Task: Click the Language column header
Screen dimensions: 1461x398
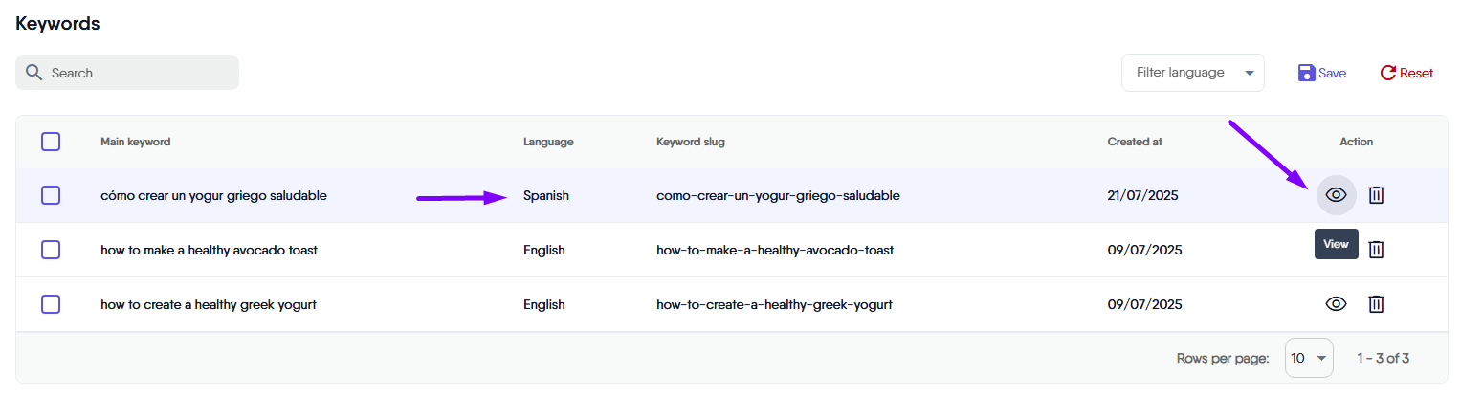Action: (x=547, y=142)
